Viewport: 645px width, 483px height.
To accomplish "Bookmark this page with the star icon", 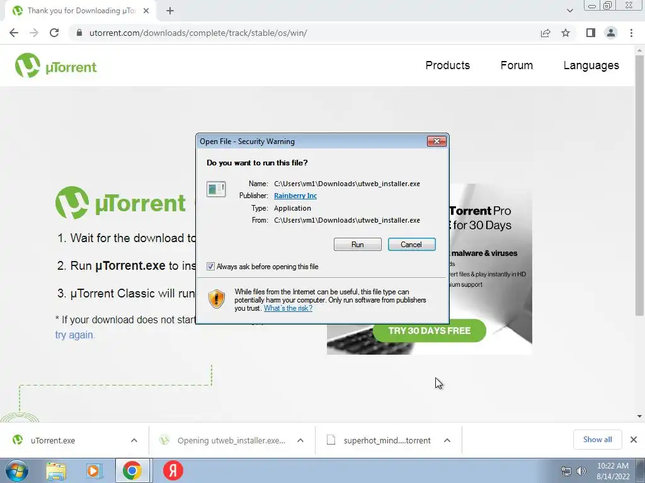I will tap(566, 33).
